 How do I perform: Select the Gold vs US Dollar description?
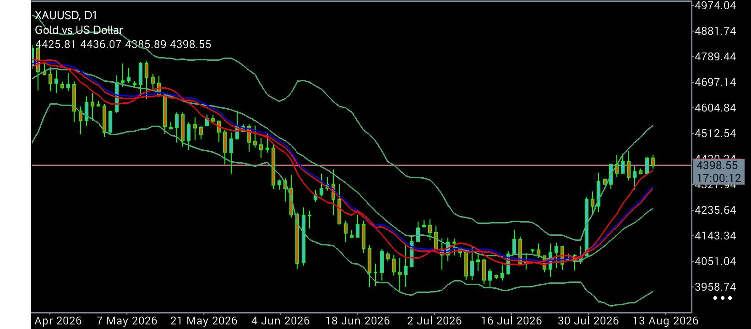pos(79,30)
